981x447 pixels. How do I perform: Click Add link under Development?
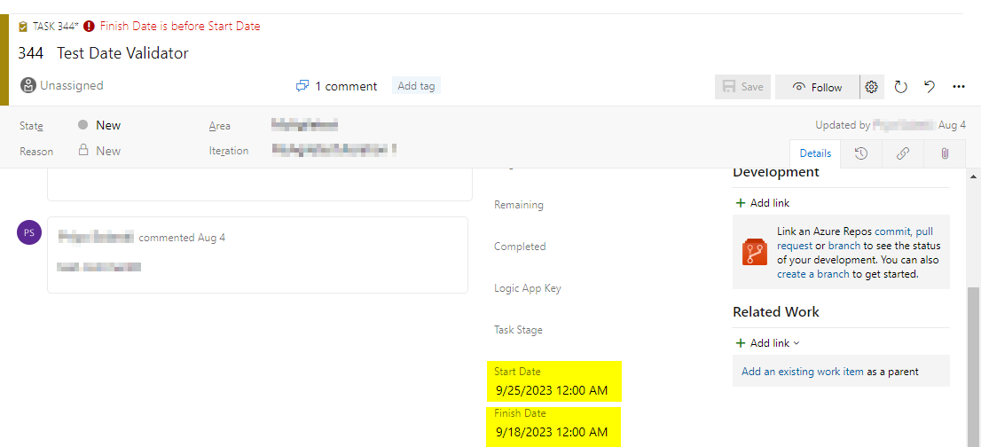[762, 203]
